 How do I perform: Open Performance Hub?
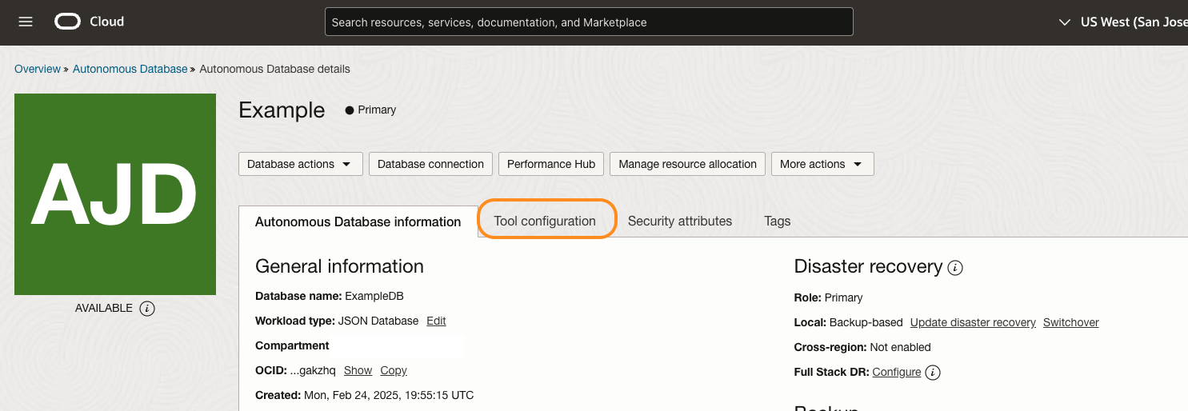[x=551, y=164]
